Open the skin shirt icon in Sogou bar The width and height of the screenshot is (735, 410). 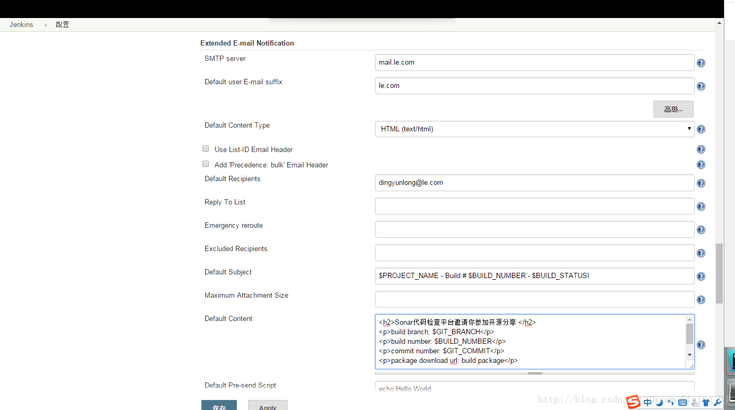(x=706, y=403)
